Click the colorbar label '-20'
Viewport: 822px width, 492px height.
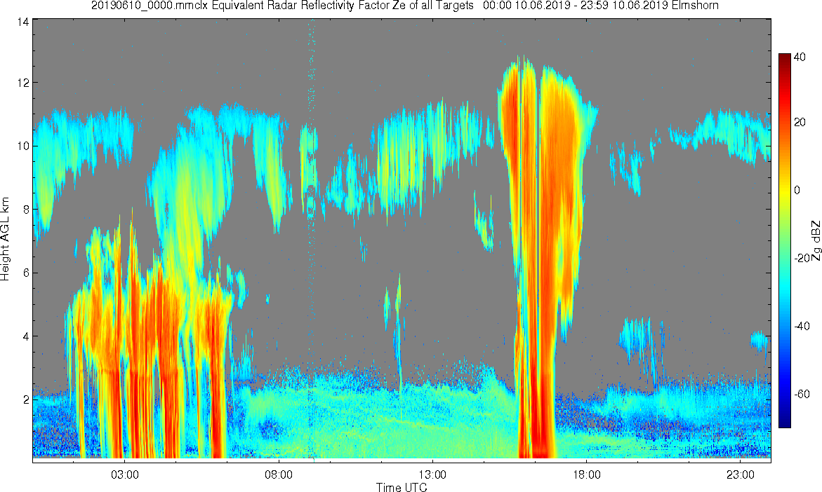click(802, 258)
